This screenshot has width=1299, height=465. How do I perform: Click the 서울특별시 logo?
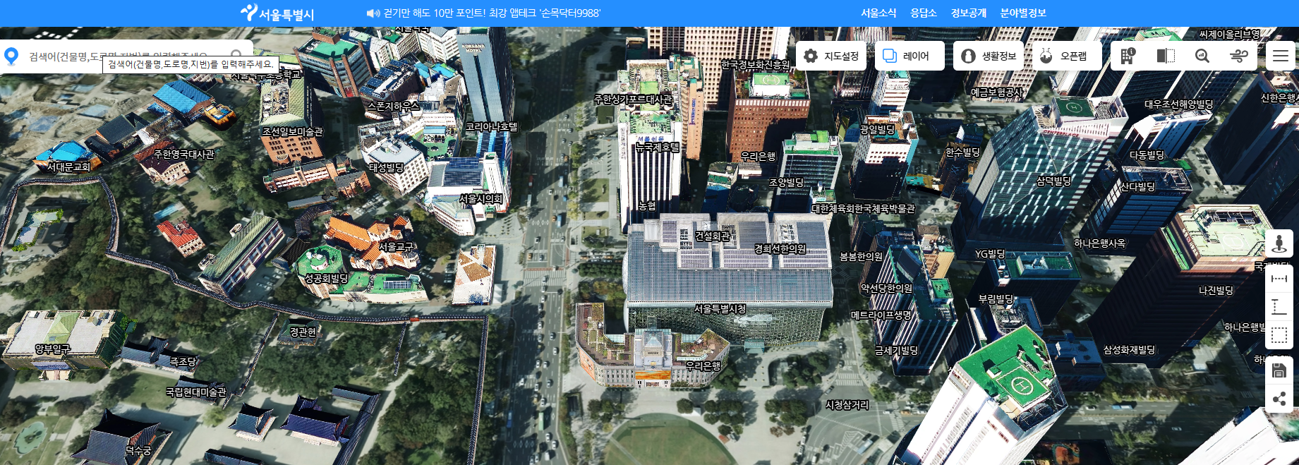[277, 13]
